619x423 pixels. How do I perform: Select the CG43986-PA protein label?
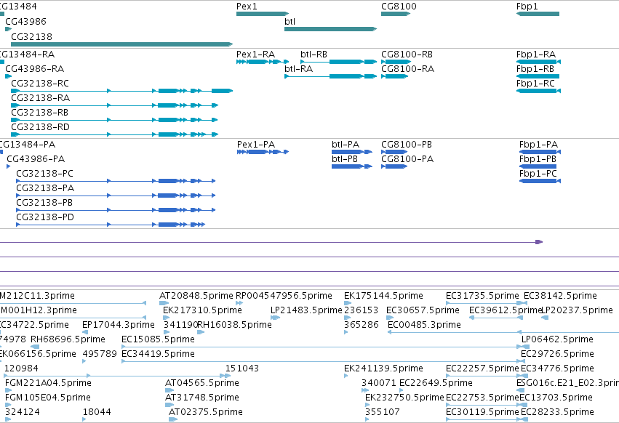[36, 159]
